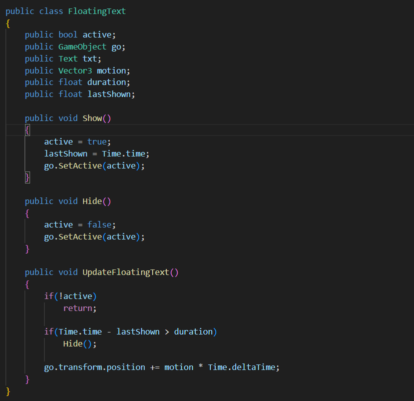Click the 'public bool active;' declaration
The height and width of the screenshot is (401, 414).
point(70,35)
